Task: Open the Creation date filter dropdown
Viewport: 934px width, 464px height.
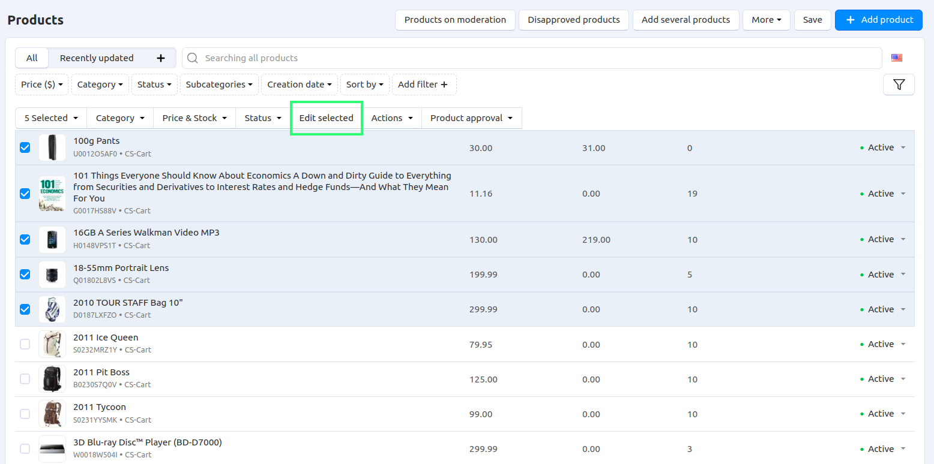Action: (x=300, y=85)
